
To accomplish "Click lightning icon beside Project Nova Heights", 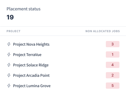I will coord(9,44).
